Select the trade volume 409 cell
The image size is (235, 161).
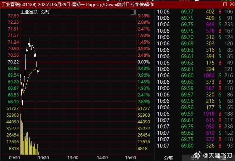click(210, 18)
